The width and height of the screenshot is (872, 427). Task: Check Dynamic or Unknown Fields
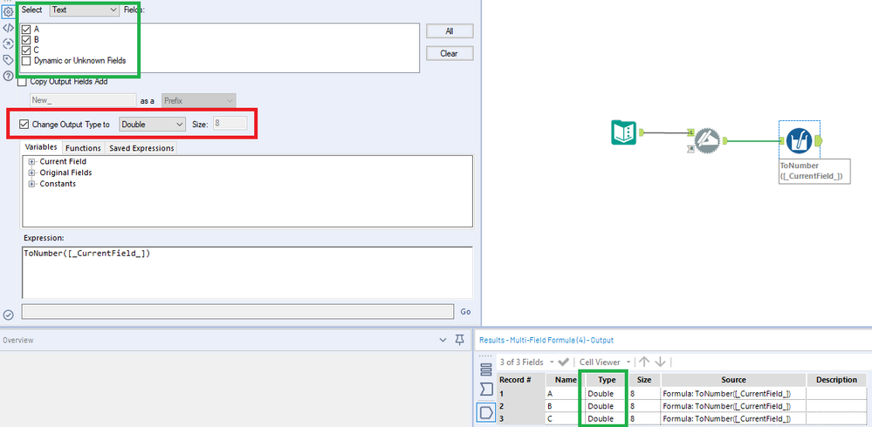[x=26, y=60]
